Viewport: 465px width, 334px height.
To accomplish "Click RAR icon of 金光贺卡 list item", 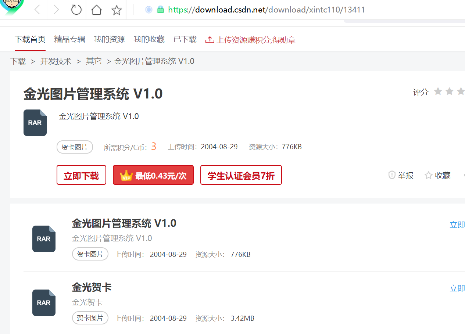I will click(44, 303).
